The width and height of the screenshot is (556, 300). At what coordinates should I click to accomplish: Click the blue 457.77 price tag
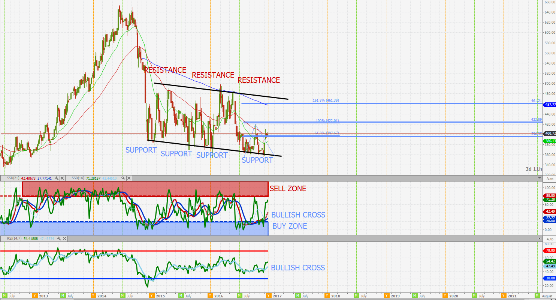[549, 105]
